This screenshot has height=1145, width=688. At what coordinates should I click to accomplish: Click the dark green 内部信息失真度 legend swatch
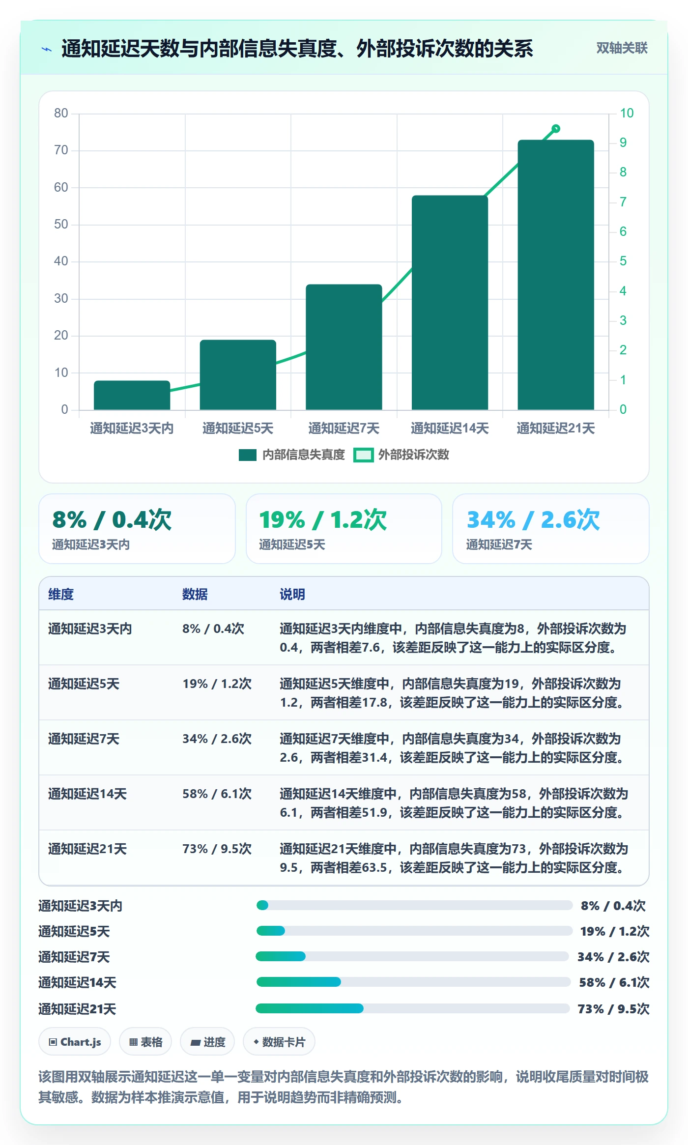tap(247, 455)
